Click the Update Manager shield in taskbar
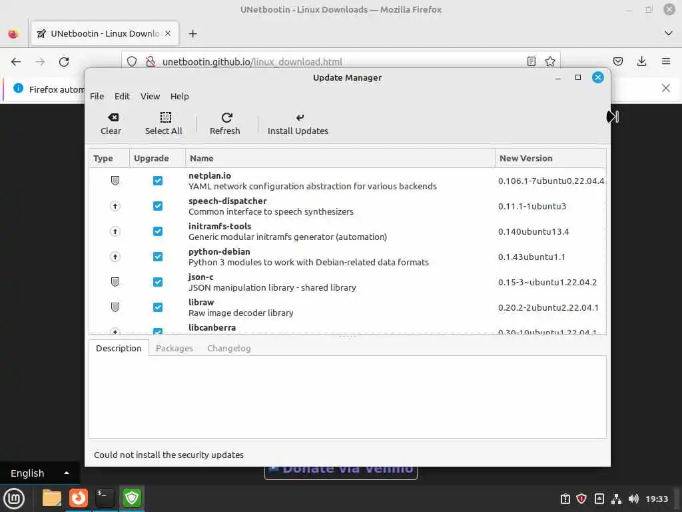Image resolution: width=682 pixels, height=512 pixels. [132, 499]
